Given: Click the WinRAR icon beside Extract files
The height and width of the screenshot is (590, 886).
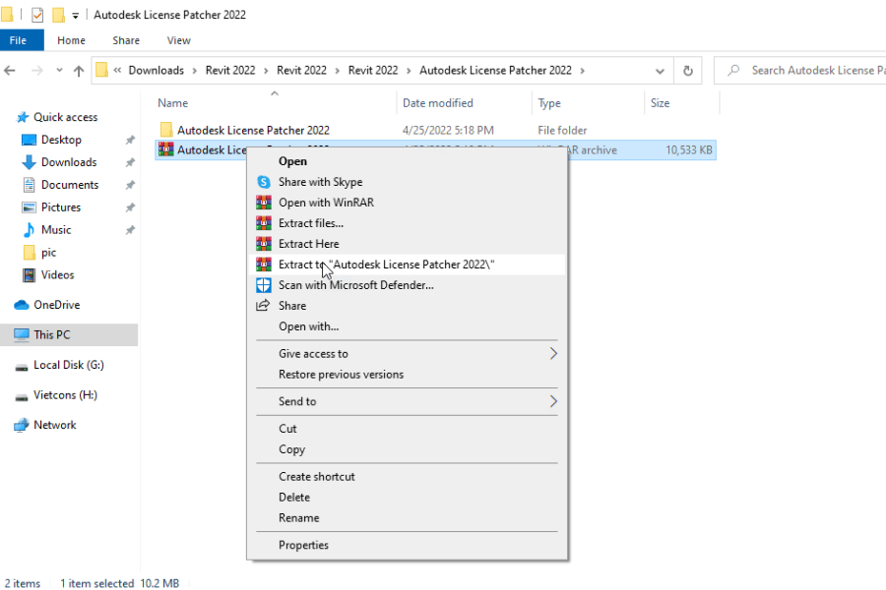Looking at the screenshot, I should pyautogui.click(x=263, y=223).
